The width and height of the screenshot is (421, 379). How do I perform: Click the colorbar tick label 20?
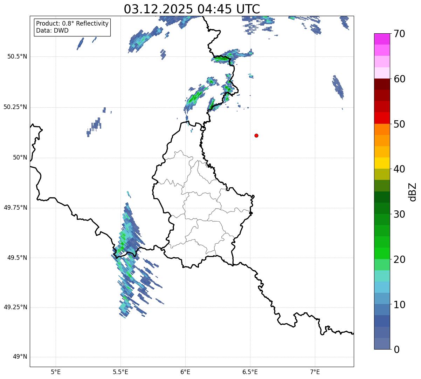(399, 259)
